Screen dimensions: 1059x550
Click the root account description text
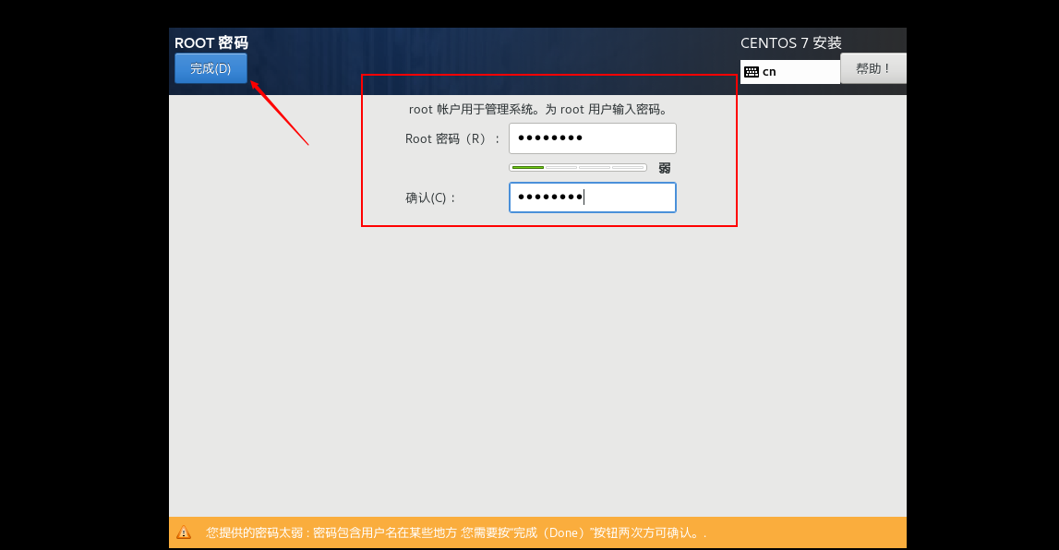click(x=538, y=109)
